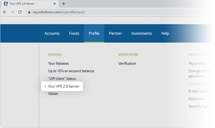Reload the page with refresh icon

pos(20,12)
